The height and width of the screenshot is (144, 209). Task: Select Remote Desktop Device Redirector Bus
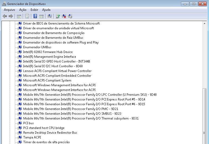(50, 133)
